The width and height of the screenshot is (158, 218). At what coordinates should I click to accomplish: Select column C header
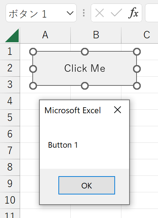point(140,35)
